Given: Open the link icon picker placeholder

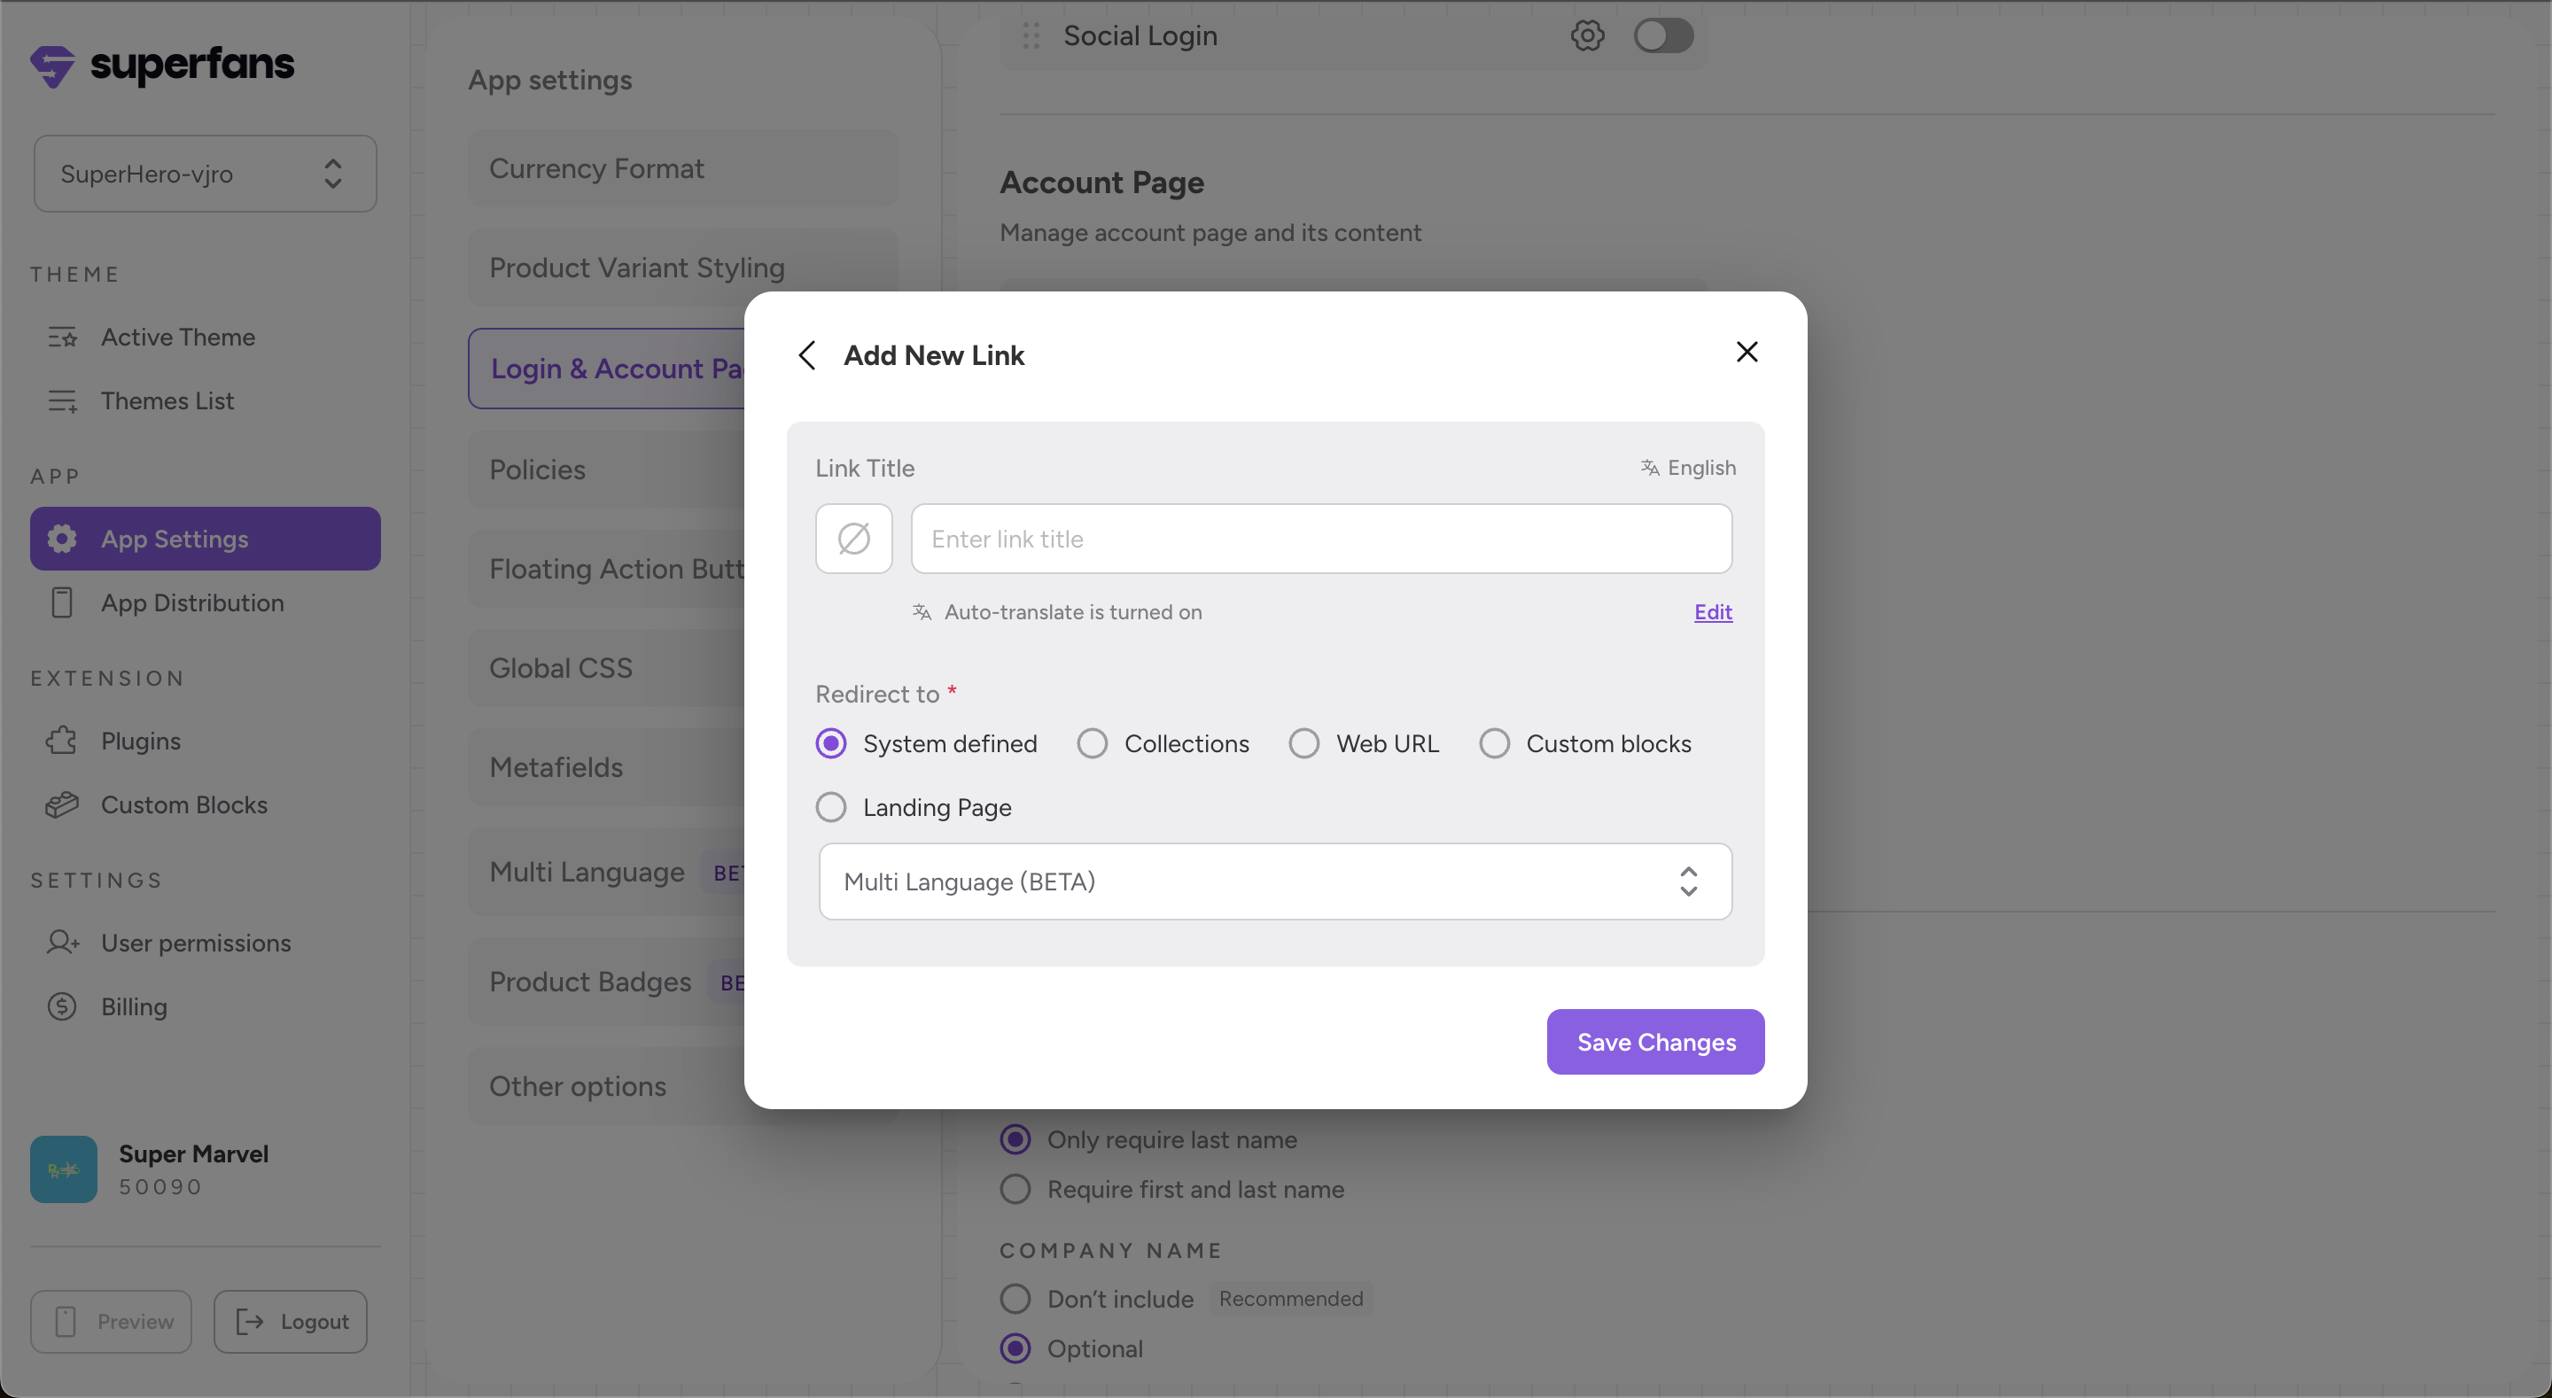Looking at the screenshot, I should click(853, 538).
